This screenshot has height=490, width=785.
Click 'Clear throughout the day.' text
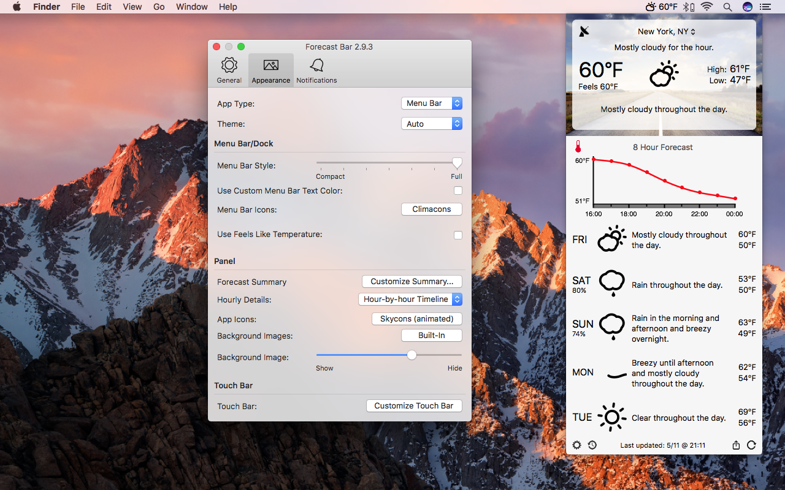pyautogui.click(x=679, y=418)
